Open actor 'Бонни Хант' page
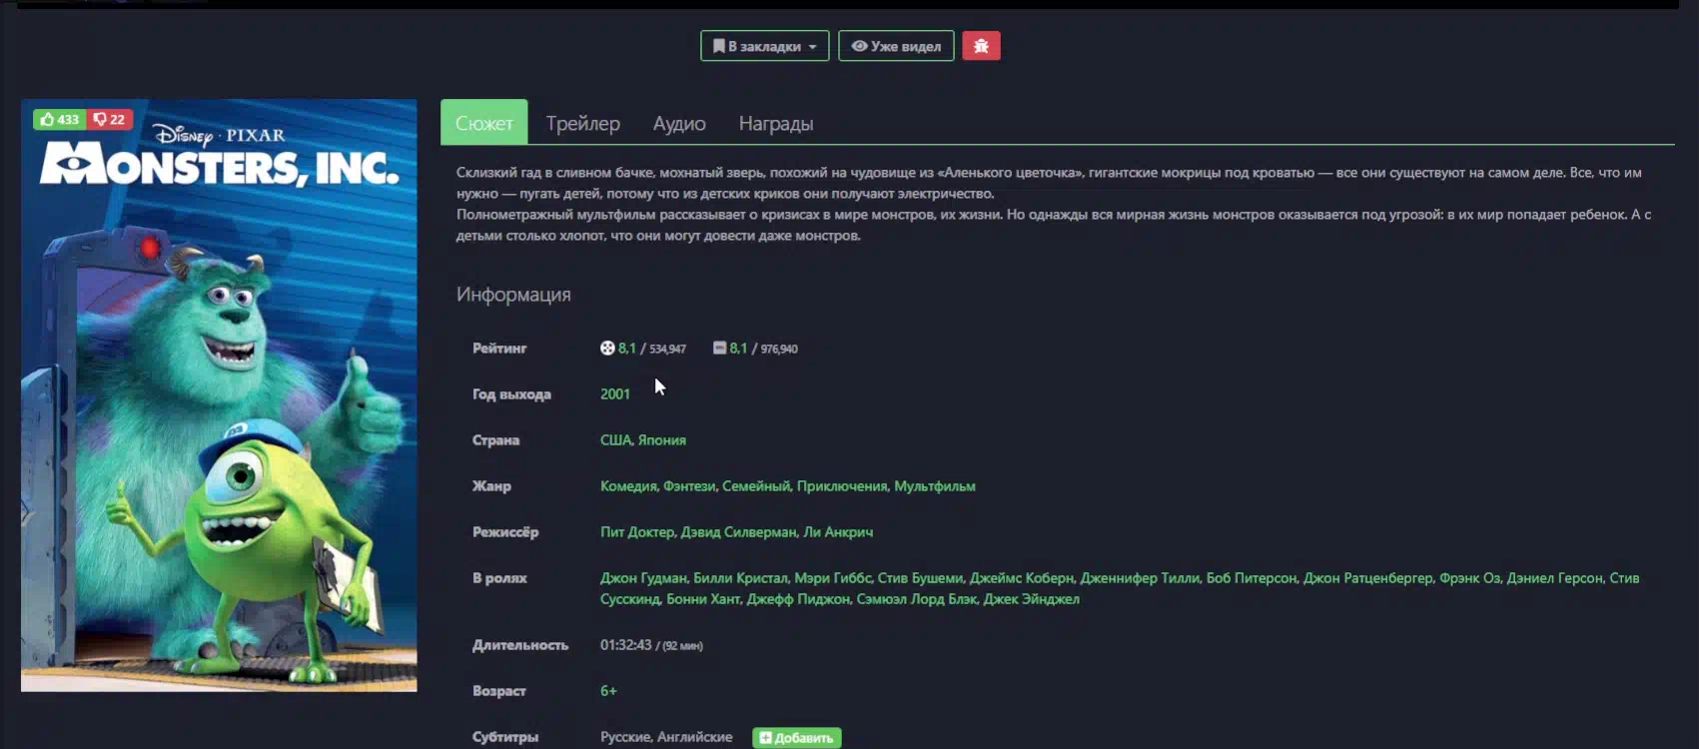This screenshot has width=1699, height=749. 703,599
